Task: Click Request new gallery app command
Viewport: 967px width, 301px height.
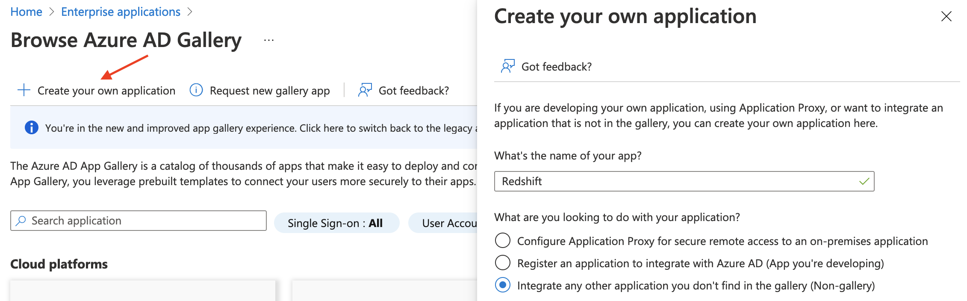Action: tap(269, 91)
